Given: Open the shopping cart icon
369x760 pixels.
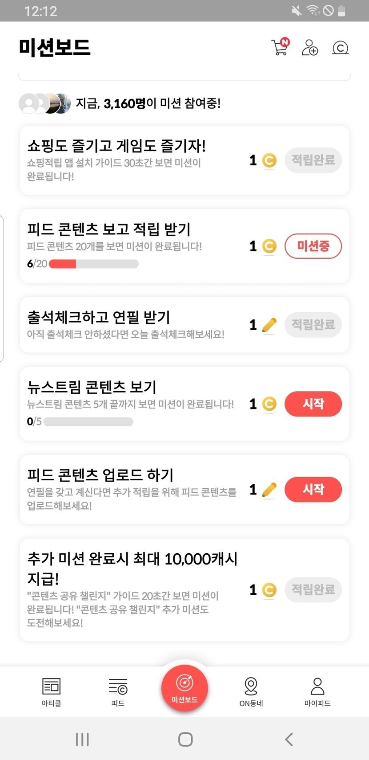Looking at the screenshot, I should 280,47.
